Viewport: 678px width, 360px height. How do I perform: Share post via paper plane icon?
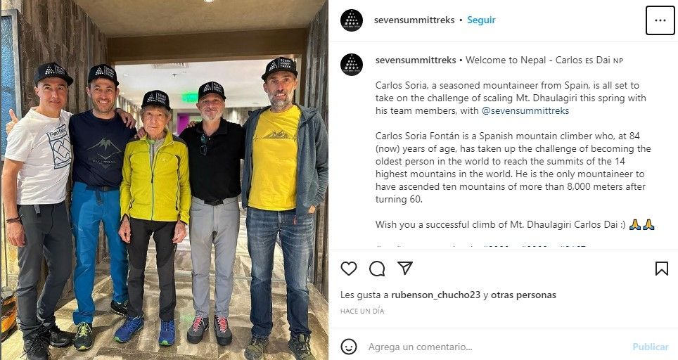click(404, 269)
